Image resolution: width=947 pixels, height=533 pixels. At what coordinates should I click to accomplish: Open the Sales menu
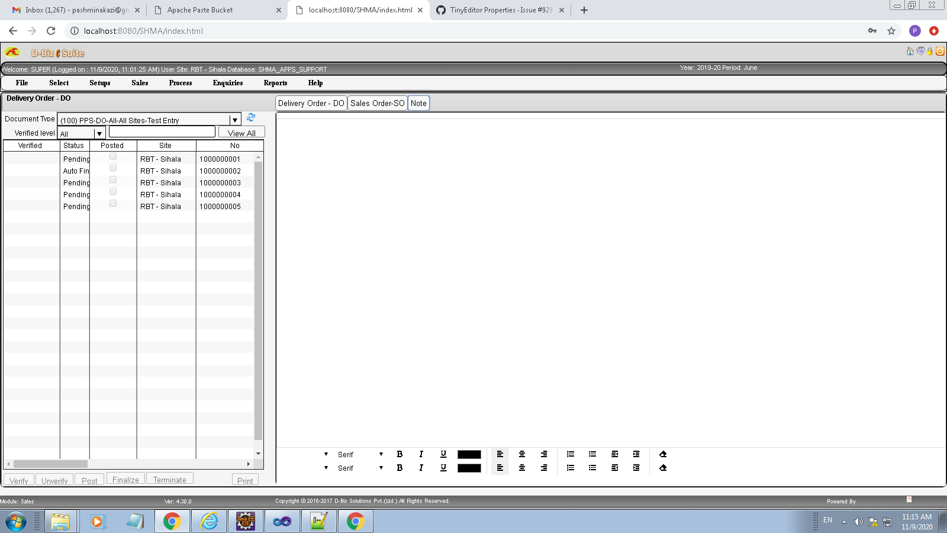tap(140, 83)
